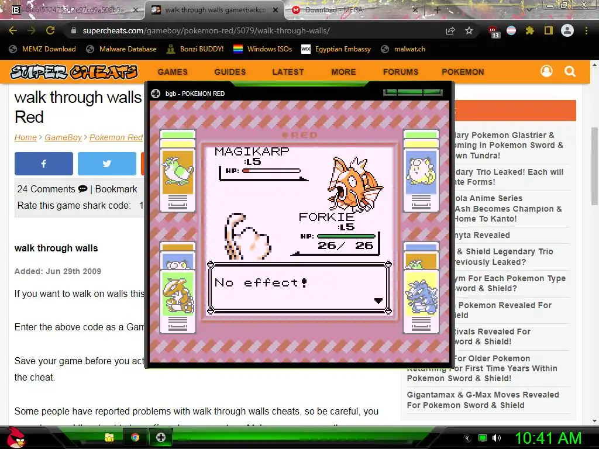The image size is (599, 449).
Task: Open MEMZ Download bookmark
Action: pos(42,49)
